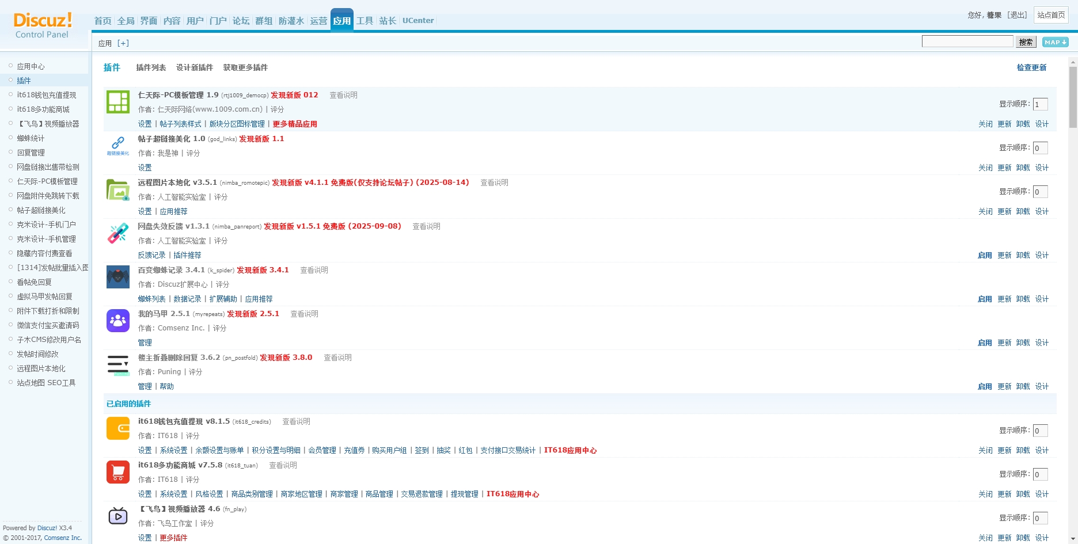
Task: Enable the 我的马甲 plugin via 启用
Action: (x=984, y=343)
